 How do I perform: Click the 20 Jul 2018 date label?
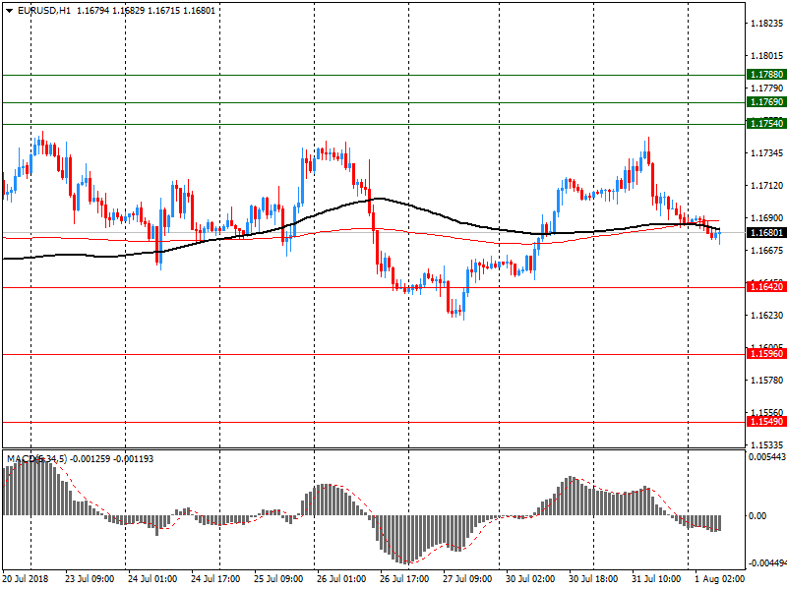[x=29, y=579]
